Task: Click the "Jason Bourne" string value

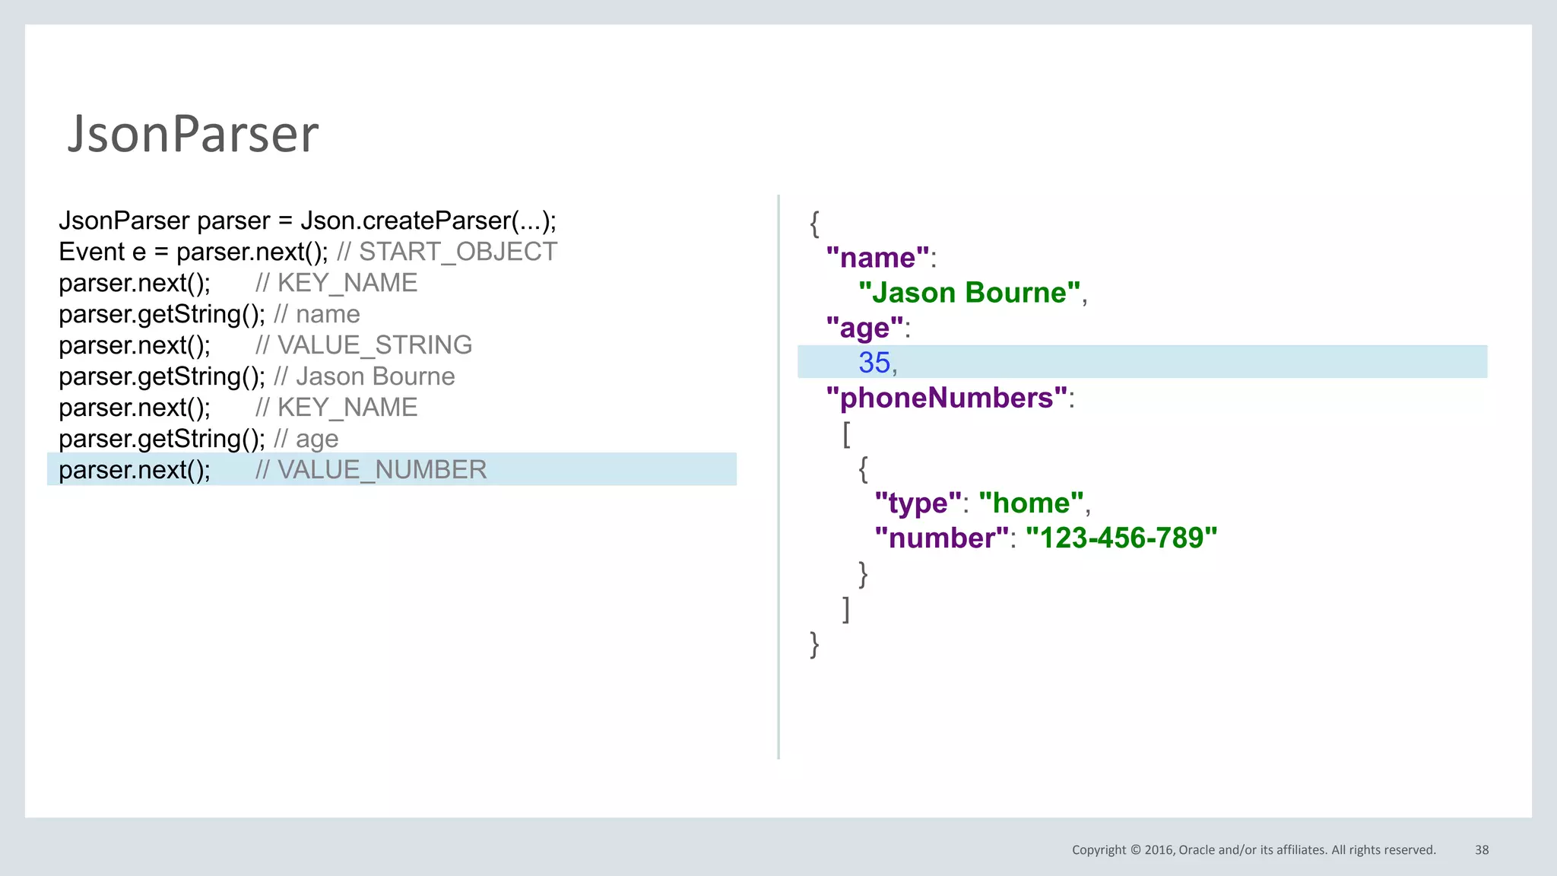Action: [969, 293]
